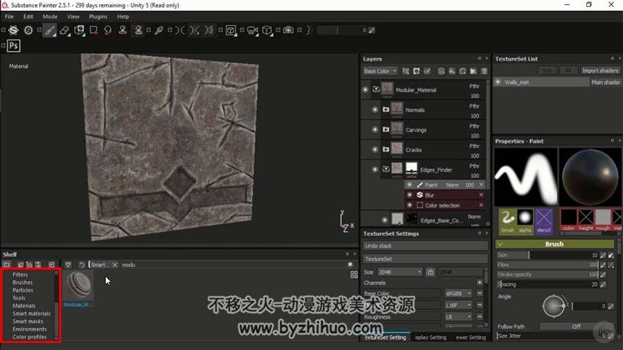Viewport: 623px width, 350px height.
Task: Click the 3D viewport display mode icon
Action: tap(231, 30)
